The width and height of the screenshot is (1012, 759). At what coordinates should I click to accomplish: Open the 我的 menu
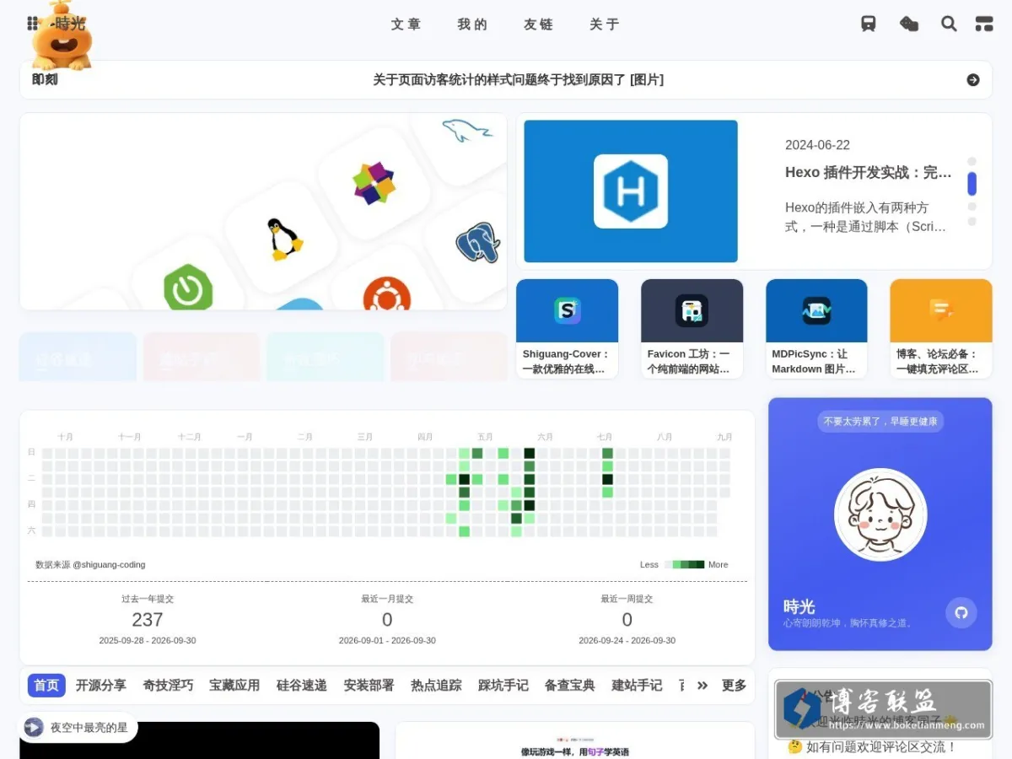coord(472,24)
